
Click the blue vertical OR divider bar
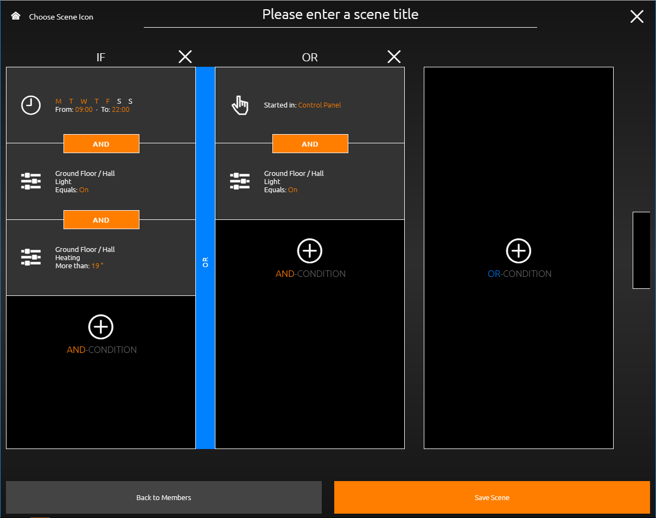pos(205,258)
